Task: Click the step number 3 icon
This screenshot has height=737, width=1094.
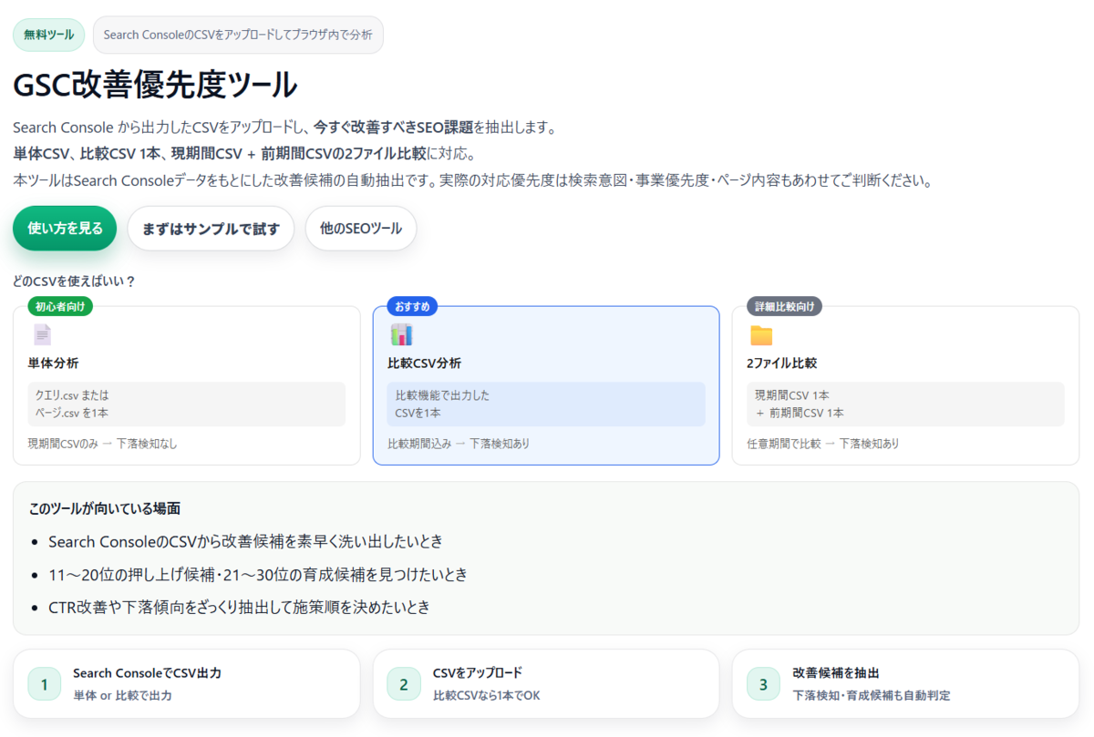Action: (763, 684)
